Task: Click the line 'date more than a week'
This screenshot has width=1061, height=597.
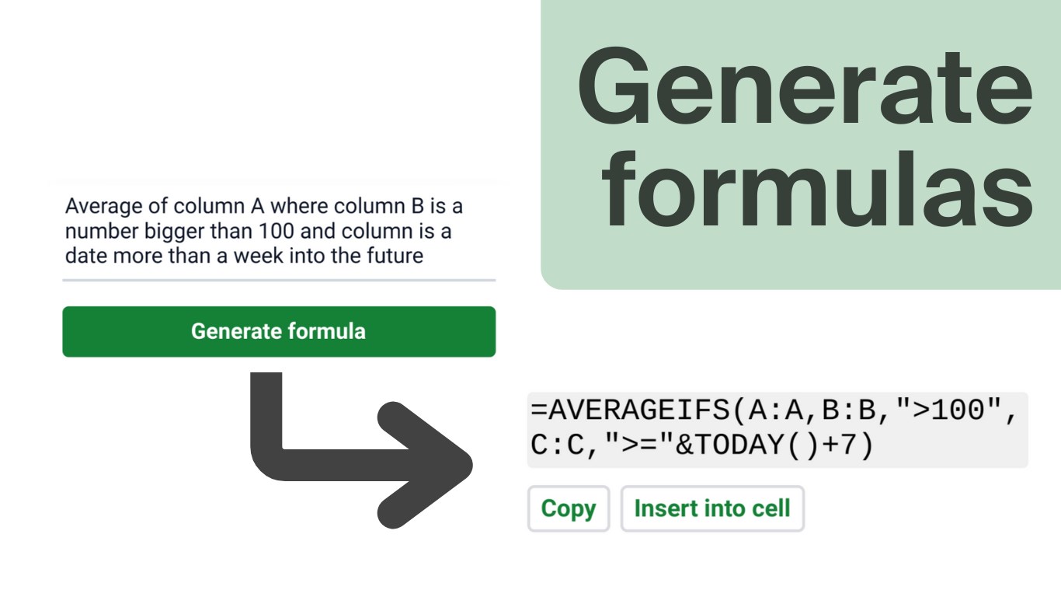Action: coord(244,257)
